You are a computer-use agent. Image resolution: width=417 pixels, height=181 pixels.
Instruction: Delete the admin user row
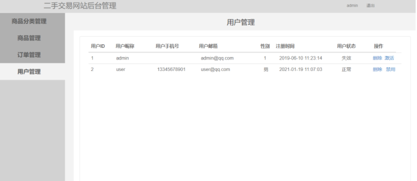point(377,58)
